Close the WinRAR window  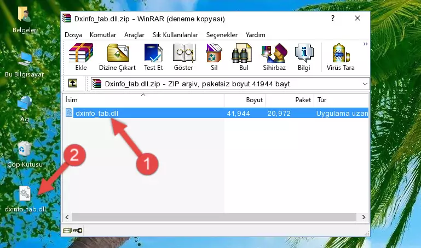tap(357, 18)
